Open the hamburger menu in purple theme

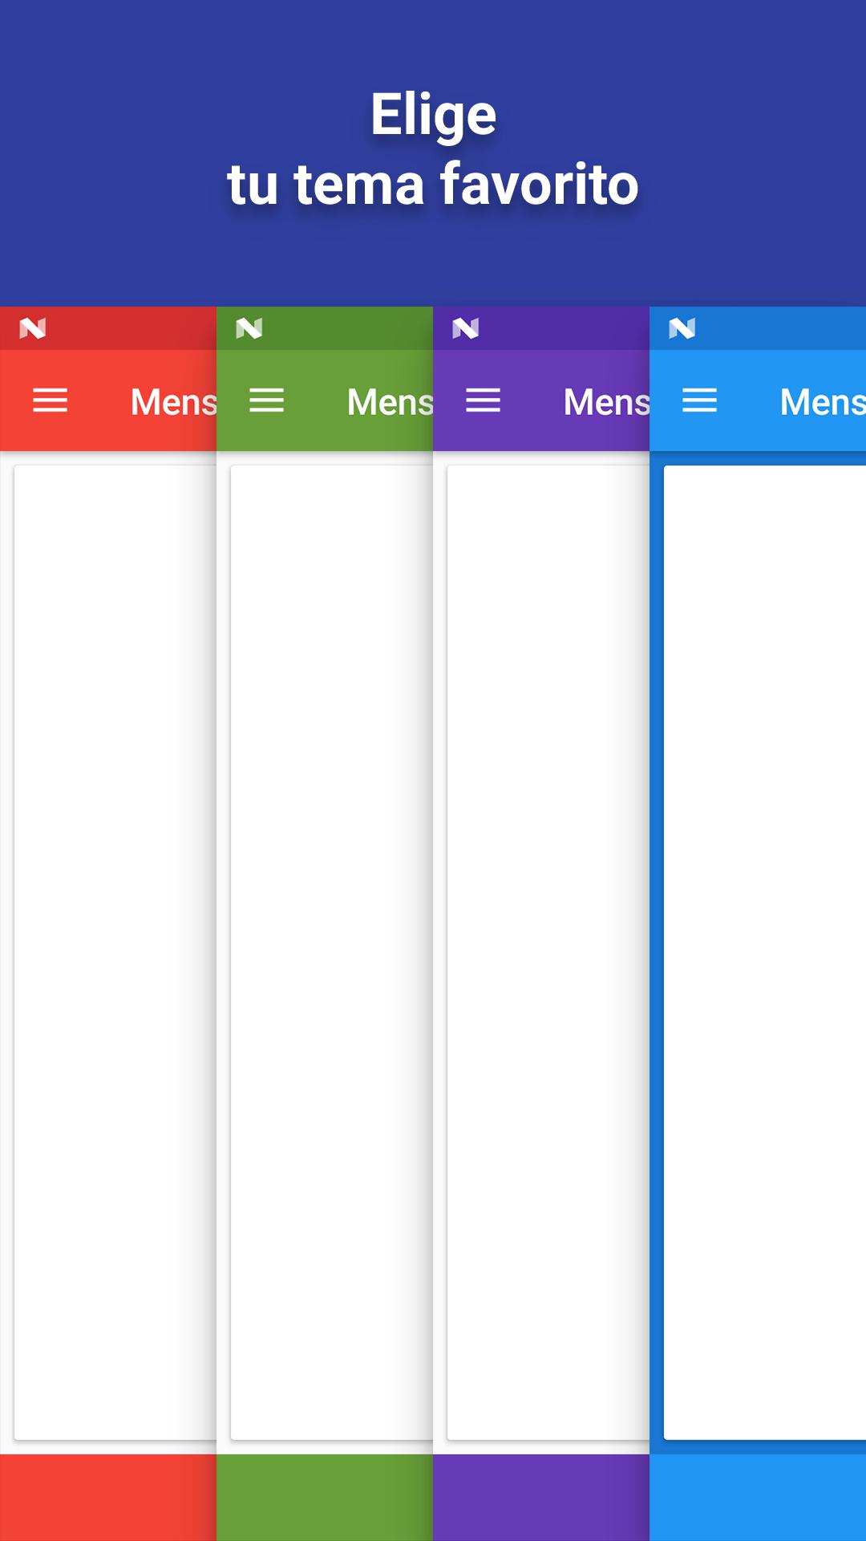(x=483, y=400)
